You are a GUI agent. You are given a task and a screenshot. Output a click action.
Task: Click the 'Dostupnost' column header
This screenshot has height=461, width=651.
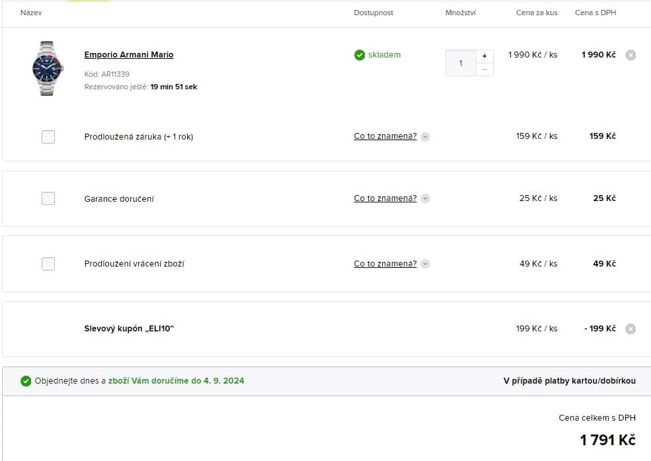pyautogui.click(x=373, y=13)
